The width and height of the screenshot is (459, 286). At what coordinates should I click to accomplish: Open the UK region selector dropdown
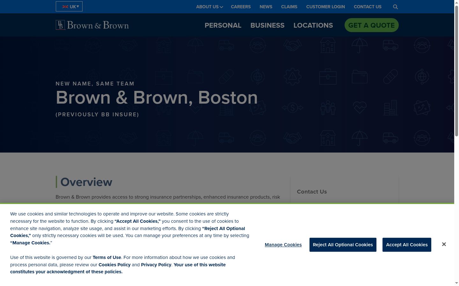coord(69,6)
